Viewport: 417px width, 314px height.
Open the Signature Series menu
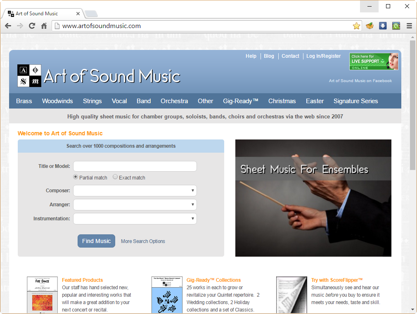[x=355, y=101]
